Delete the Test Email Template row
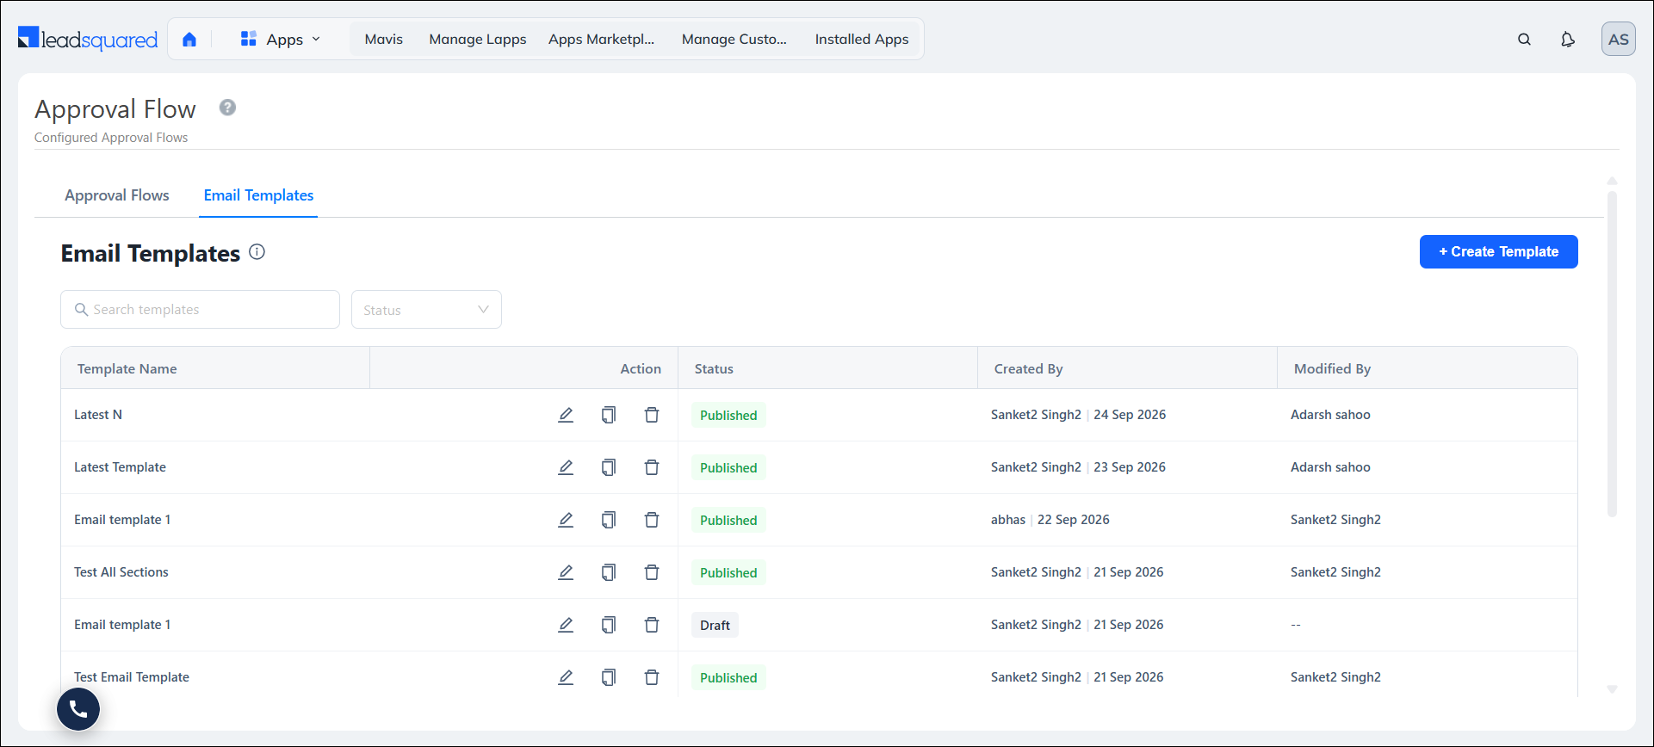Viewport: 1654px width, 747px height. (652, 677)
